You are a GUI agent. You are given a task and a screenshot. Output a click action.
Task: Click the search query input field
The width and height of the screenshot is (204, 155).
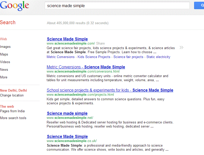[x=117, y=6]
